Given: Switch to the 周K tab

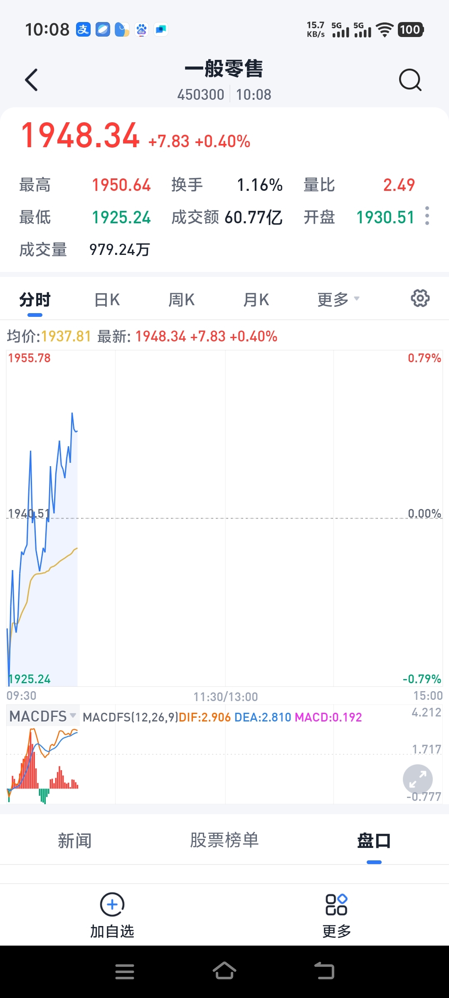Looking at the screenshot, I should (x=182, y=299).
